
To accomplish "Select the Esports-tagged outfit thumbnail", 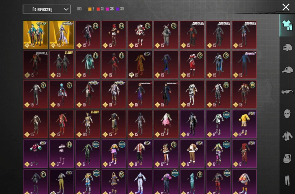I will (244, 64).
